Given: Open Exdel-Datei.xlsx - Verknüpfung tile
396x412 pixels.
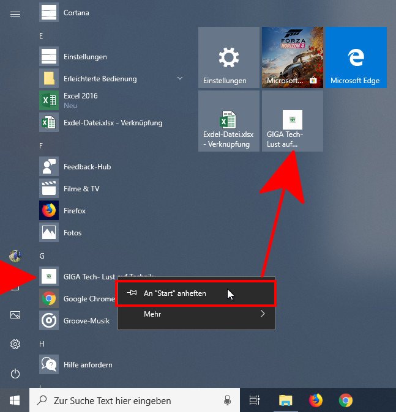Looking at the screenshot, I should (229, 121).
